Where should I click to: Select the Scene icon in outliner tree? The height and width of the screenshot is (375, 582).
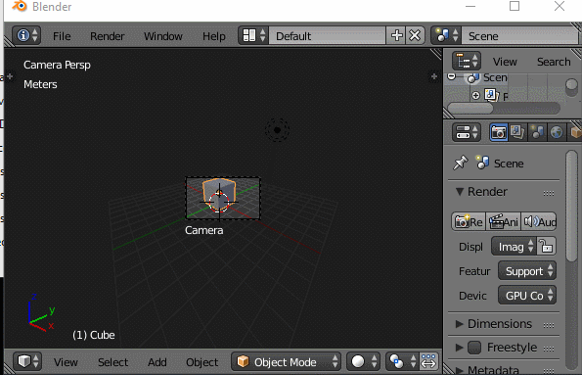(x=472, y=77)
